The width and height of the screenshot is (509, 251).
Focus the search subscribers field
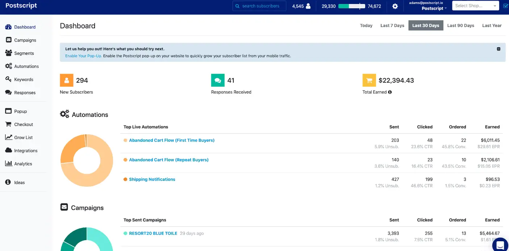[259, 6]
